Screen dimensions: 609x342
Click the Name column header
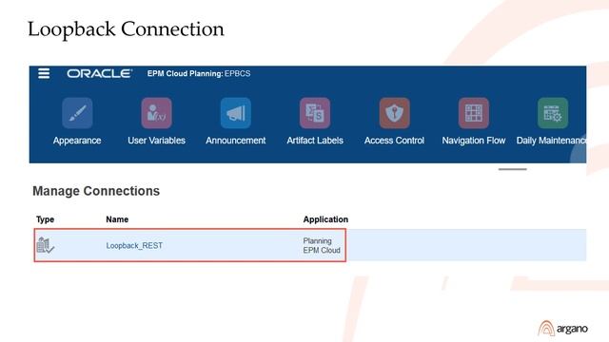pyautogui.click(x=117, y=219)
